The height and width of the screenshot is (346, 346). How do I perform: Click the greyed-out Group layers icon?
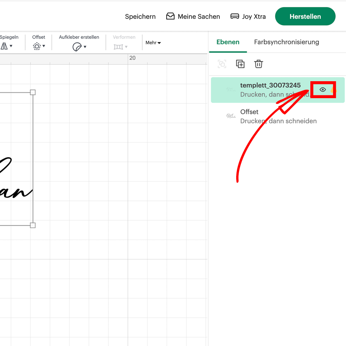(x=222, y=64)
